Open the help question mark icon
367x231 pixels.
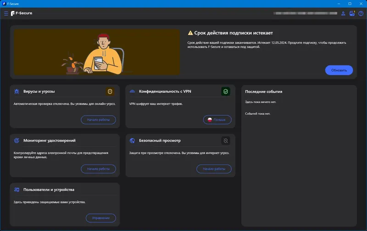361,14
